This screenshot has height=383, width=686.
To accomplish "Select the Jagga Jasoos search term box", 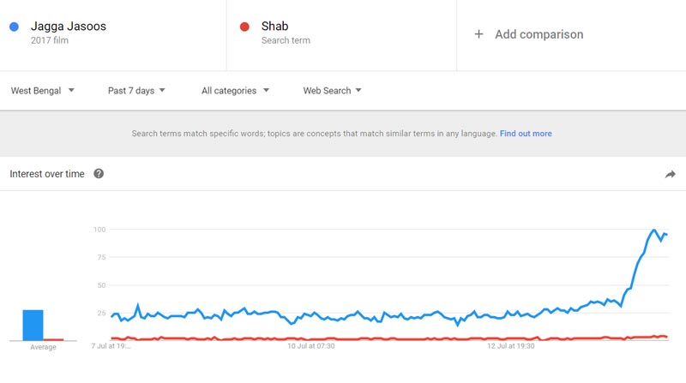I will coord(113,34).
